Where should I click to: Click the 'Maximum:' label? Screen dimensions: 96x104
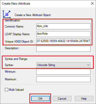click(11, 79)
